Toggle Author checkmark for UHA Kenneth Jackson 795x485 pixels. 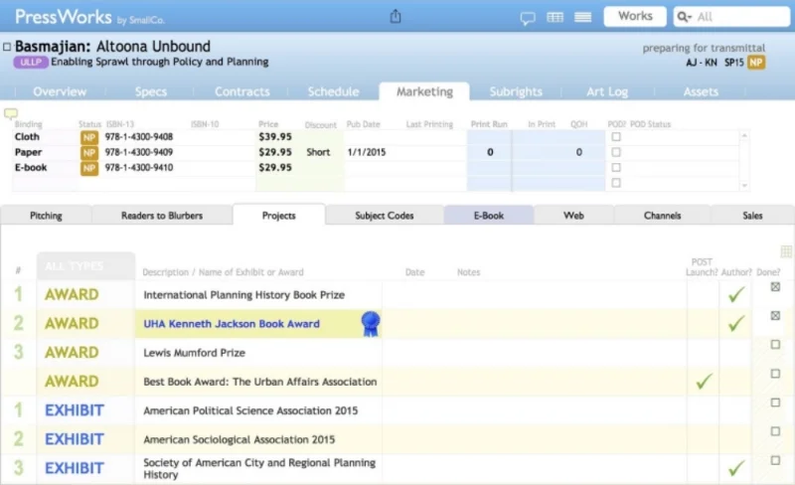point(736,323)
